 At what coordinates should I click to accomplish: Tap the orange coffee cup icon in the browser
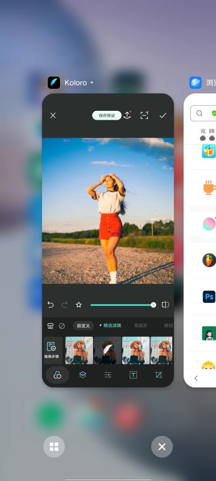[209, 187]
